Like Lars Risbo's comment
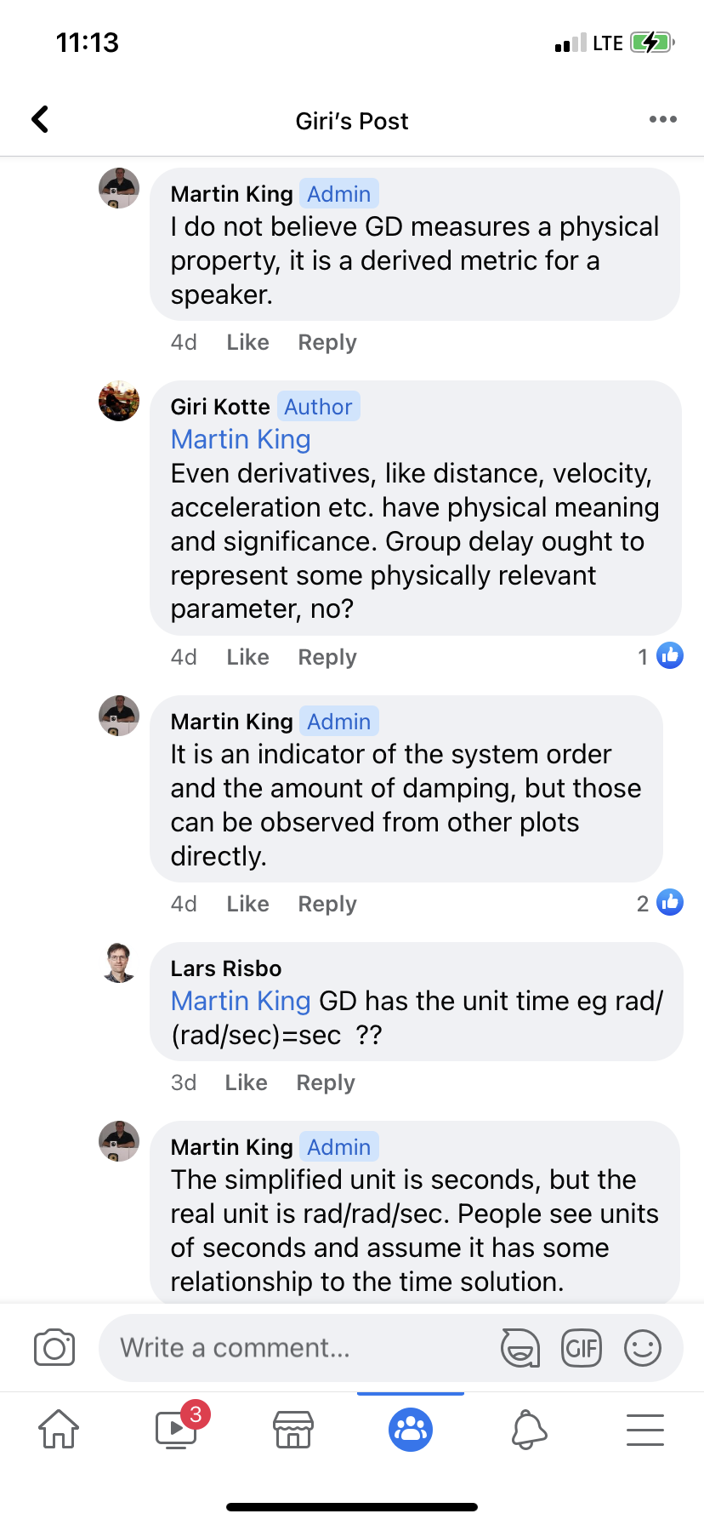This screenshot has width=704, height=1525. 247,1082
